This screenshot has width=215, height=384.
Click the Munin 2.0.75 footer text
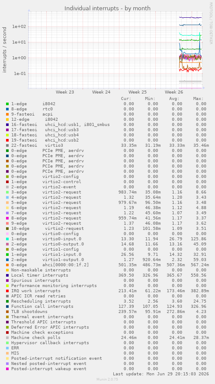(107, 379)
